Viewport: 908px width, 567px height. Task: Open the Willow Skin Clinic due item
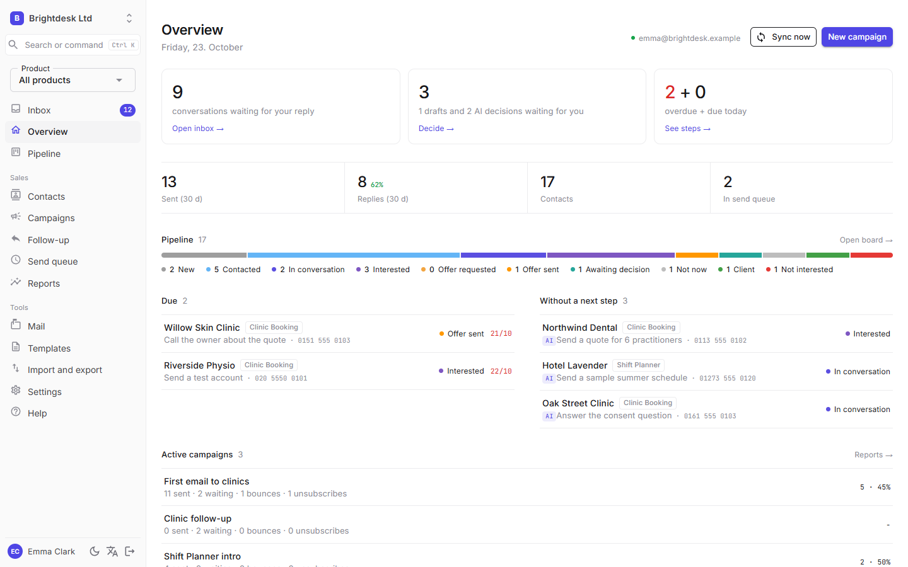click(338, 333)
